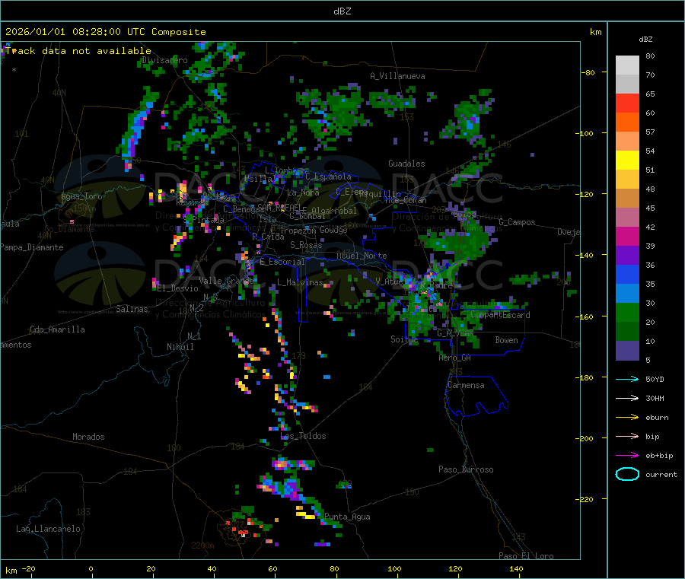Click the 'Agua_Toro' map label
685x579 pixels.
coord(81,196)
